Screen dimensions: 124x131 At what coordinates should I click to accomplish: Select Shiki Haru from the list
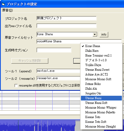101,51
